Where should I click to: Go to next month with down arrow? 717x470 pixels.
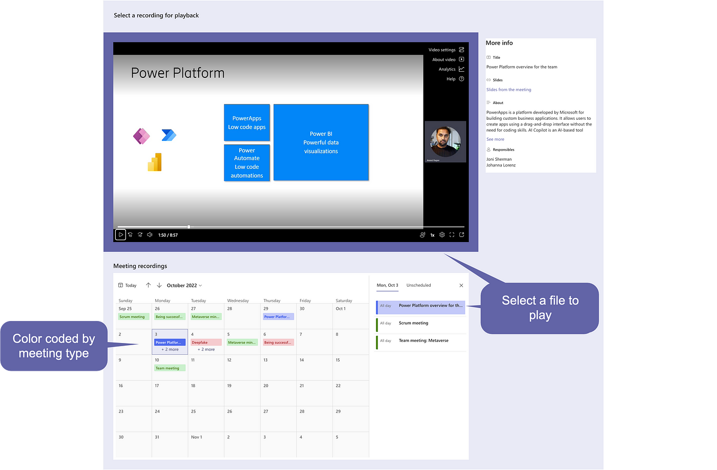[159, 285]
